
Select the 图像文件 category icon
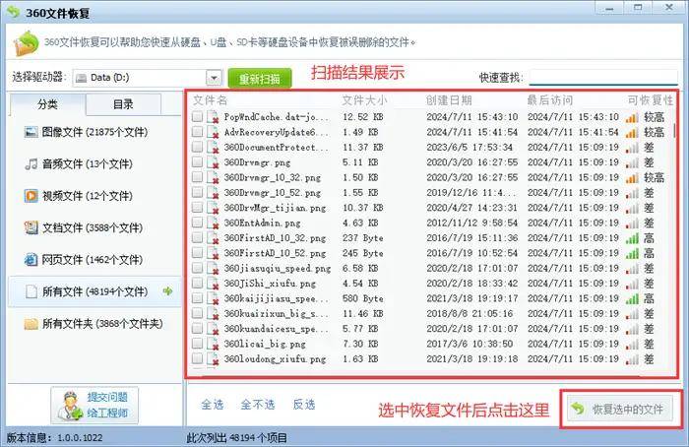coord(31,132)
